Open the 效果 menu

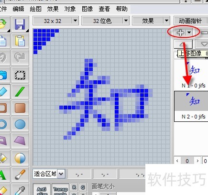(53, 9)
